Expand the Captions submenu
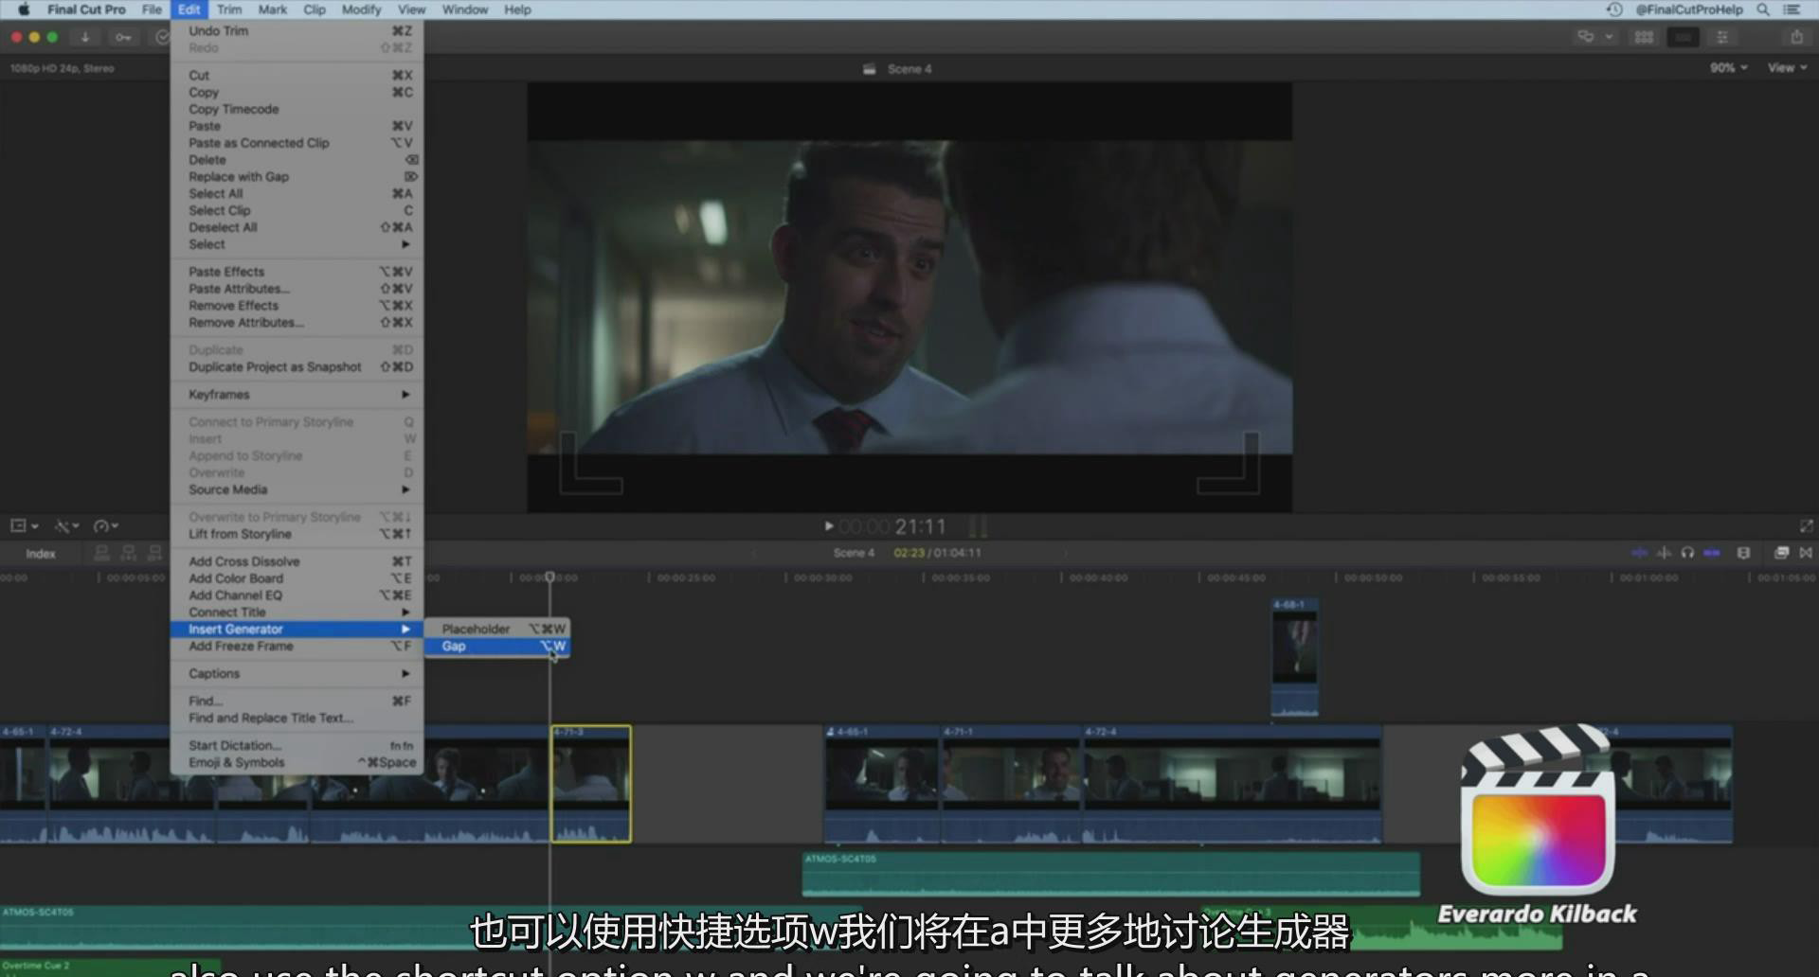The height and width of the screenshot is (977, 1819). pyautogui.click(x=297, y=674)
